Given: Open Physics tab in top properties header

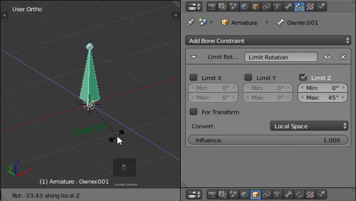Looking at the screenshot, I should click(x=321, y=7).
